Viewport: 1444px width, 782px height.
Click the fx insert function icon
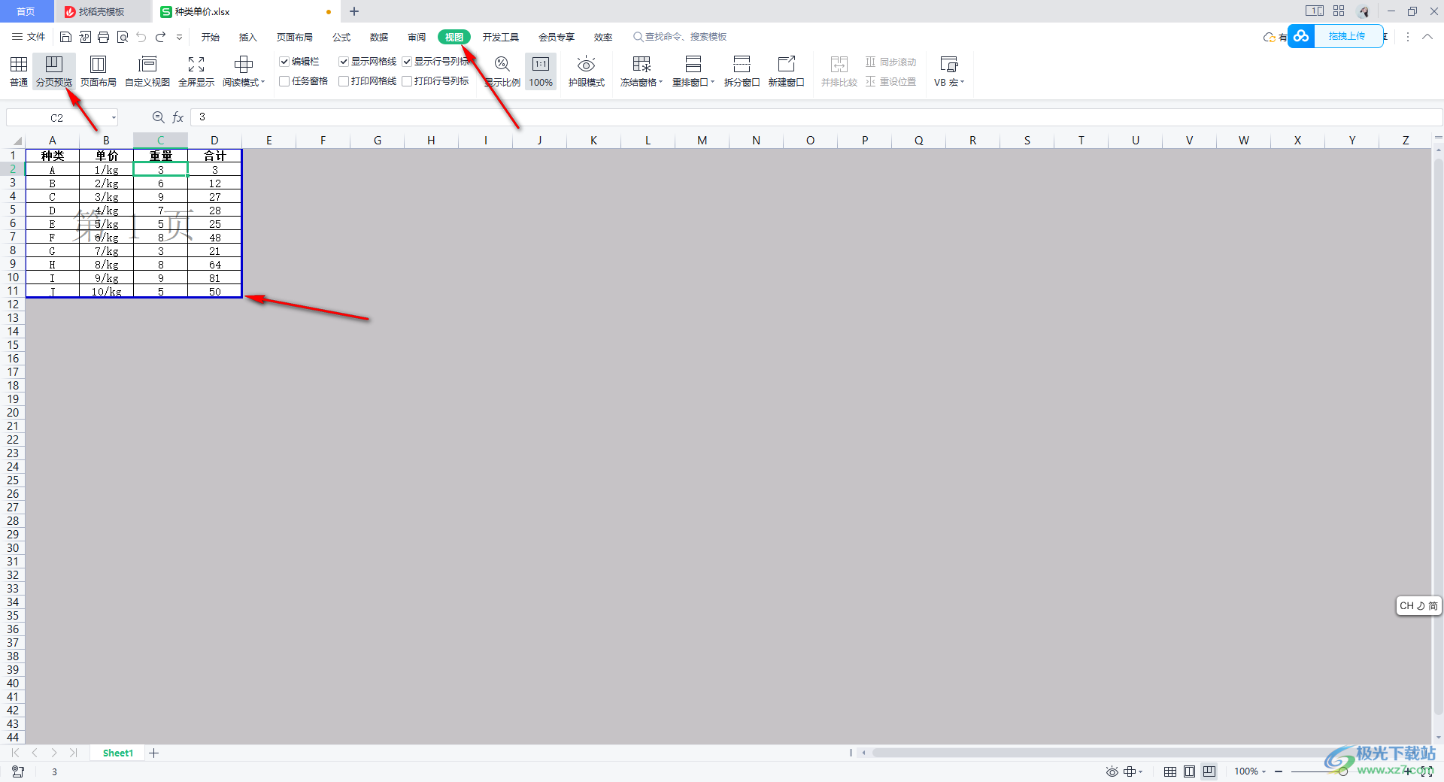click(x=178, y=117)
